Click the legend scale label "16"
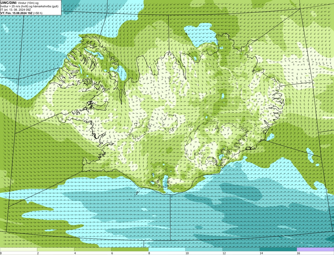The width and height of the screenshot is (334, 255). 298,253
